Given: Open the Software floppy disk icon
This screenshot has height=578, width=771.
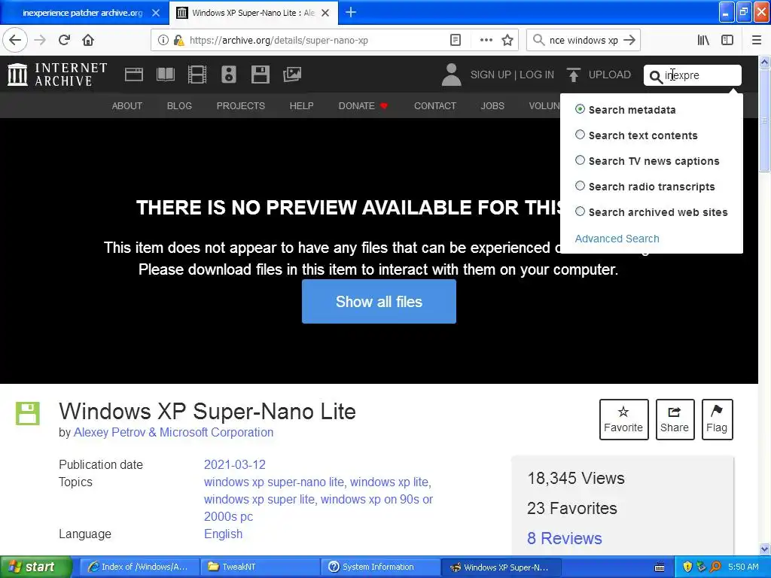Looking at the screenshot, I should [260, 75].
